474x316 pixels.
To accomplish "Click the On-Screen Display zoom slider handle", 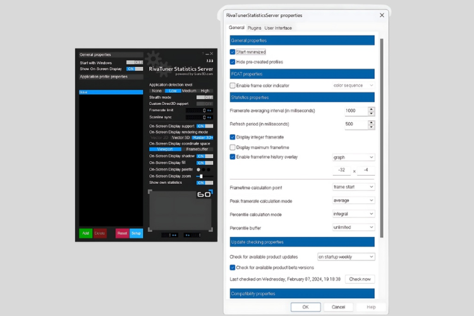I will click(x=201, y=176).
